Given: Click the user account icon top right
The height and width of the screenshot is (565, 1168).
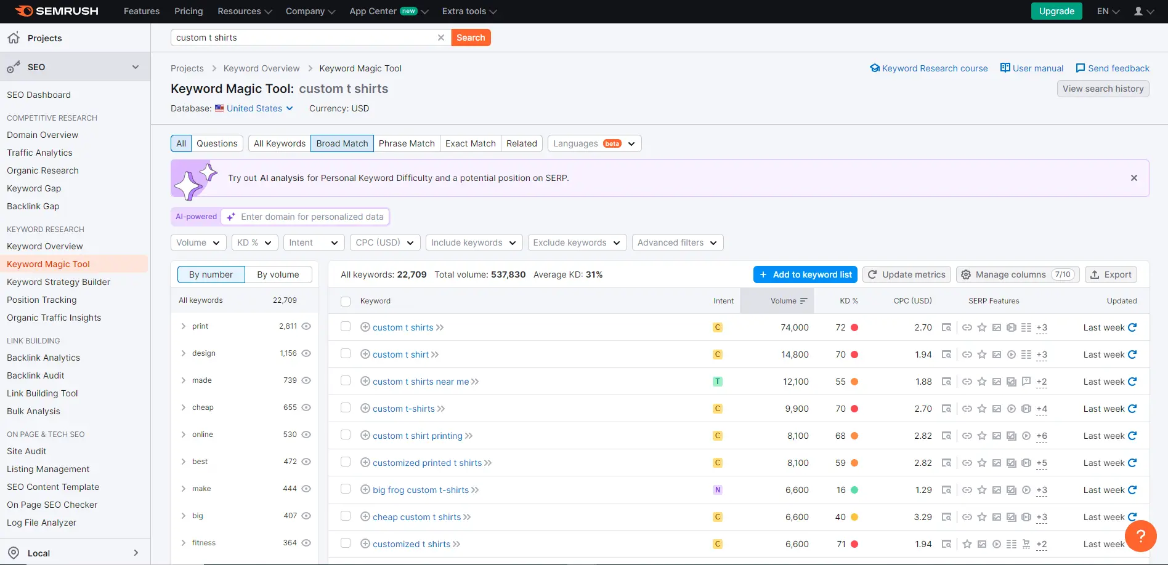Looking at the screenshot, I should click(1139, 11).
